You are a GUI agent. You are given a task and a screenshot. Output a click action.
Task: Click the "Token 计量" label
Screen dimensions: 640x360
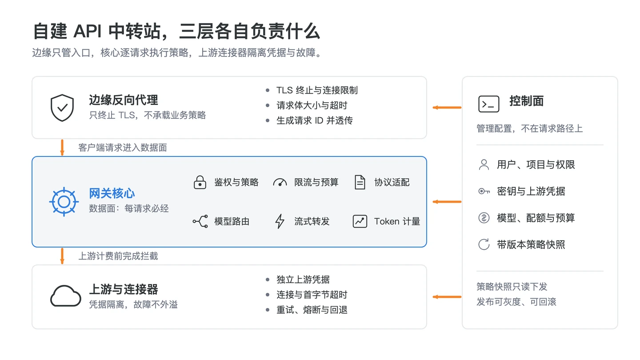coord(397,221)
